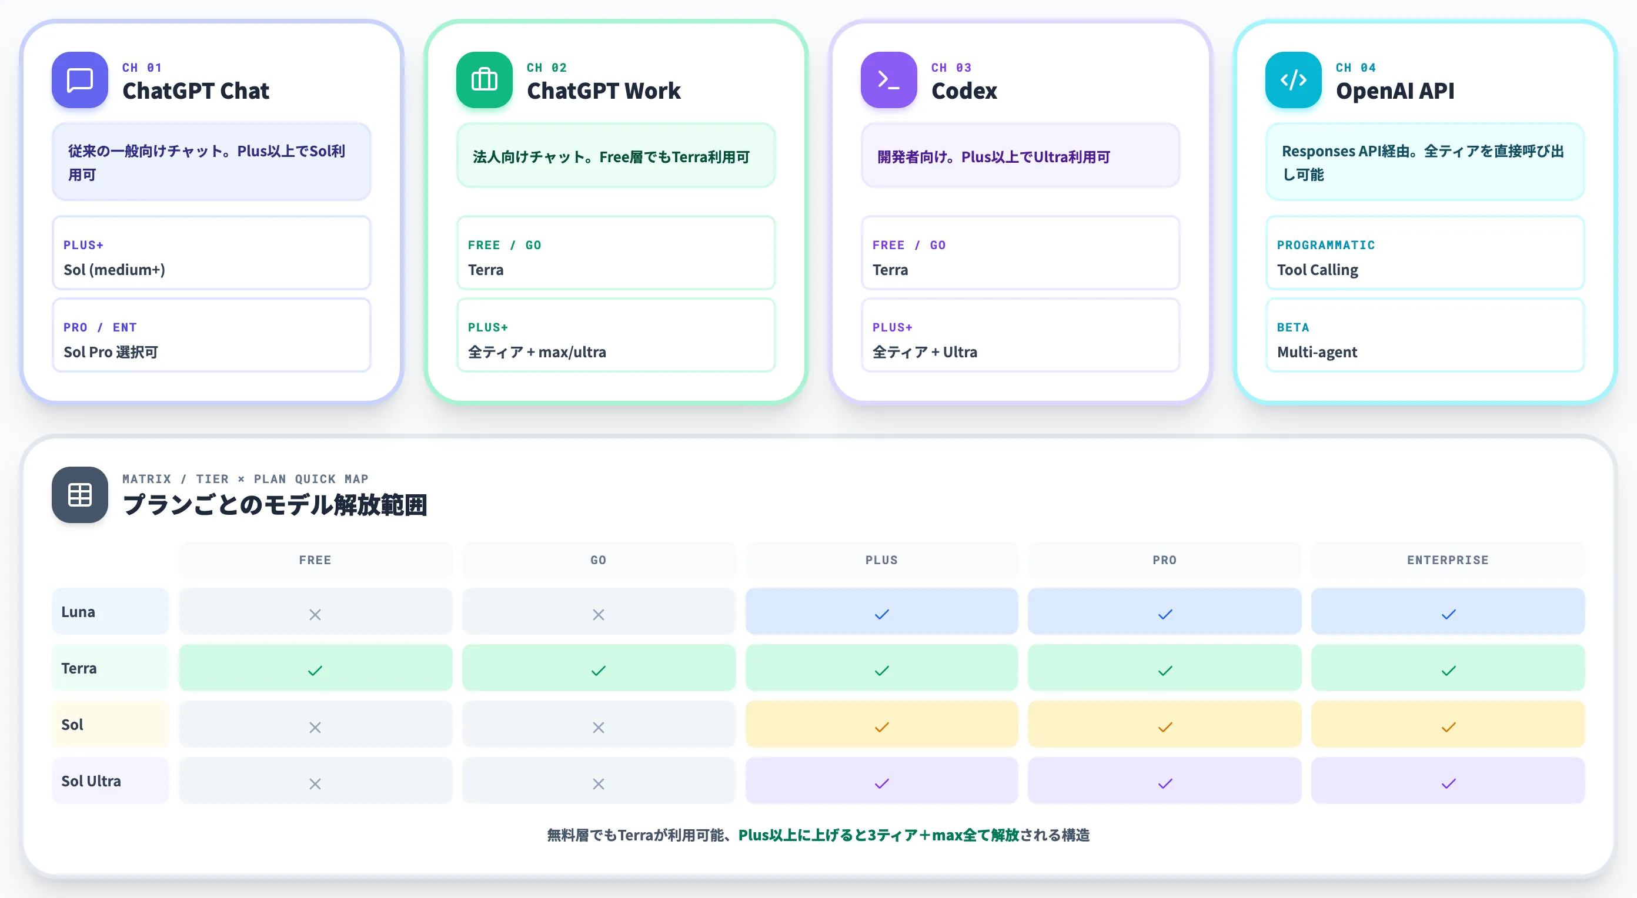Viewport: 1637px width, 898px height.
Task: Select the PRO column header
Action: (x=1165, y=560)
